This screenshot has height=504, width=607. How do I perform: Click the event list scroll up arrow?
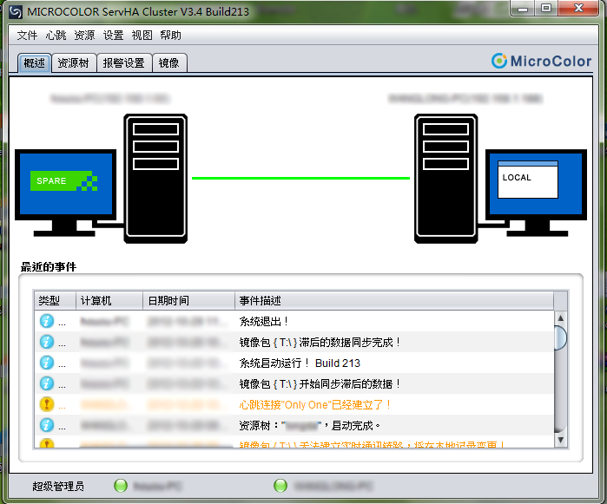point(561,318)
